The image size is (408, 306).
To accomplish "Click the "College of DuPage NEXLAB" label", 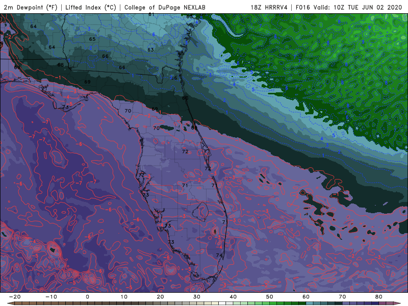I will tap(165, 7).
